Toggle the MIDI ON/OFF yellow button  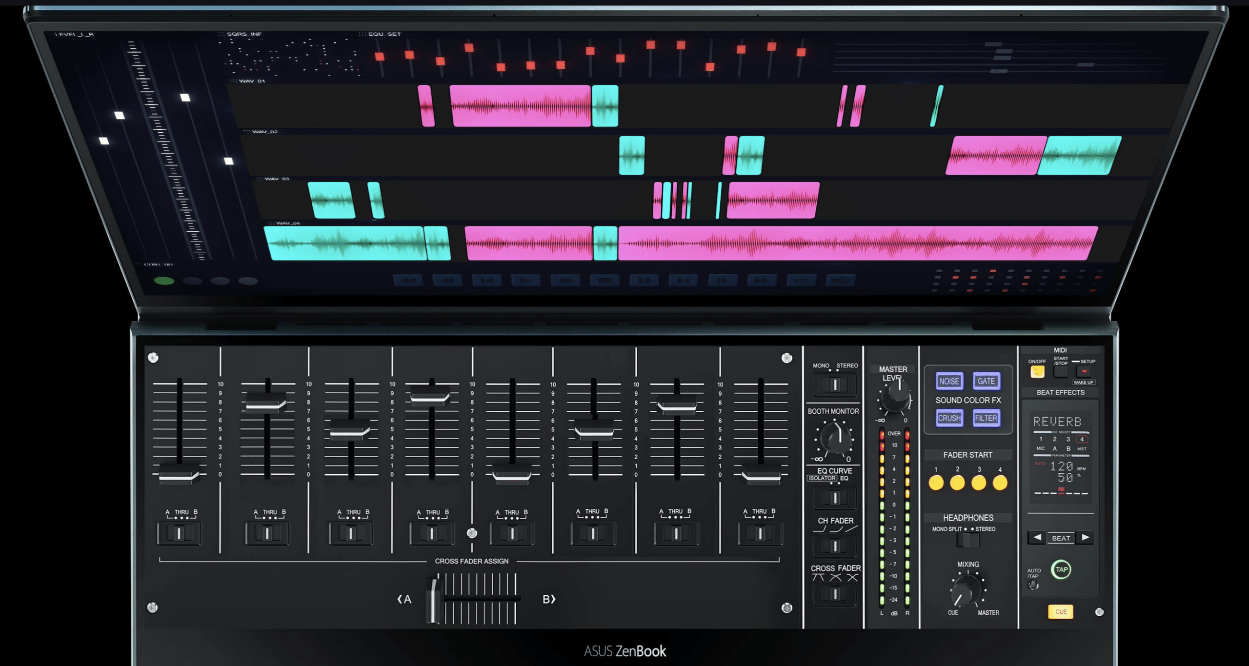1037,372
